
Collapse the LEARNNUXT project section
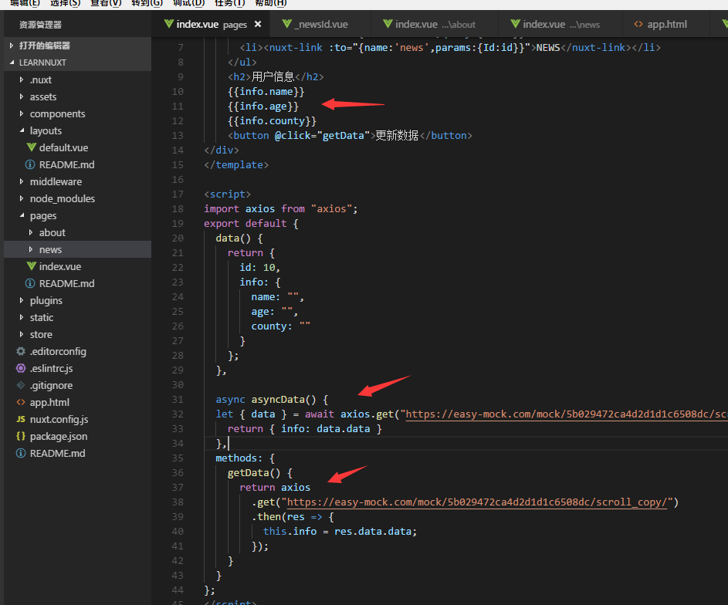[x=12, y=63]
